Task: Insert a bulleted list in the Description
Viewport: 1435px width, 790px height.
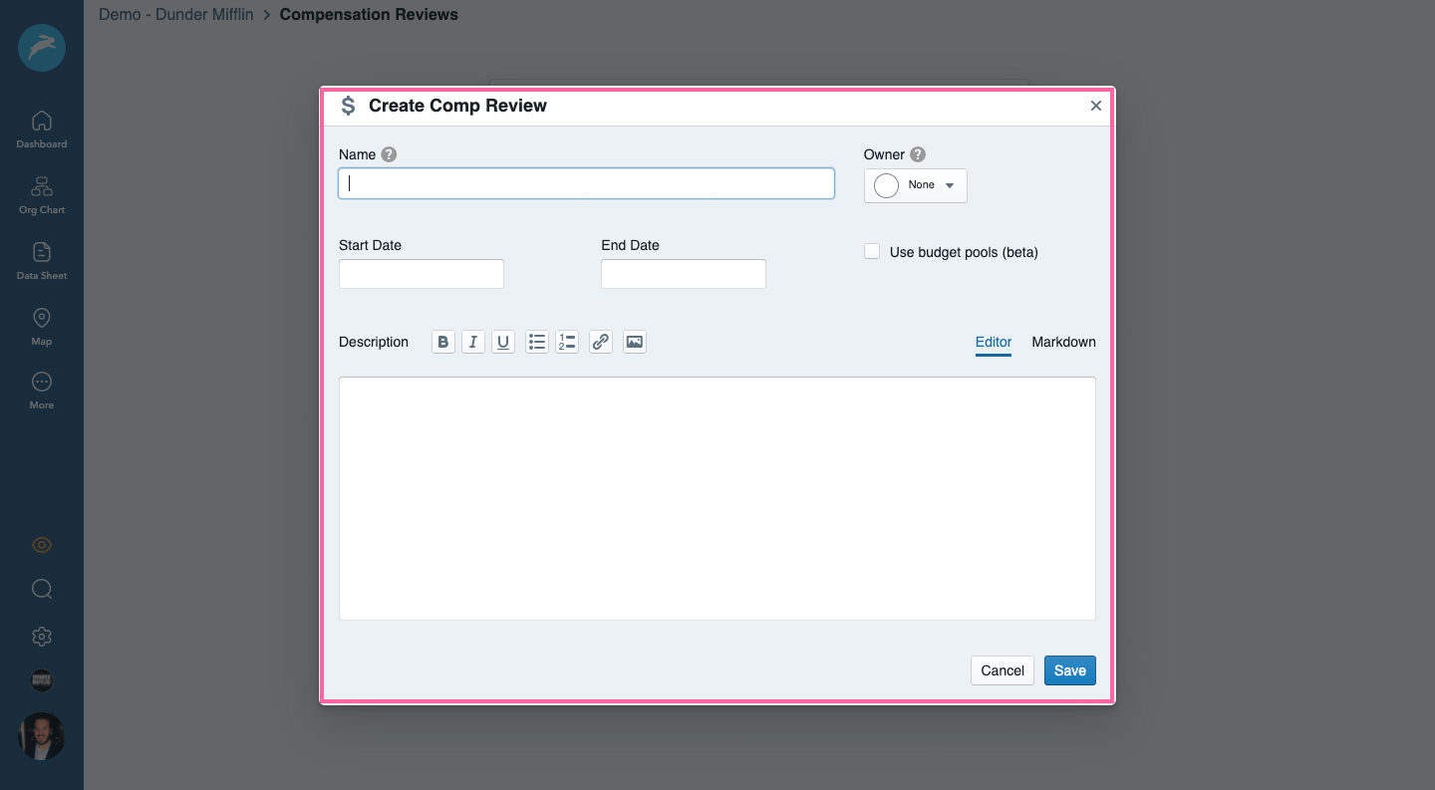Action: click(537, 342)
